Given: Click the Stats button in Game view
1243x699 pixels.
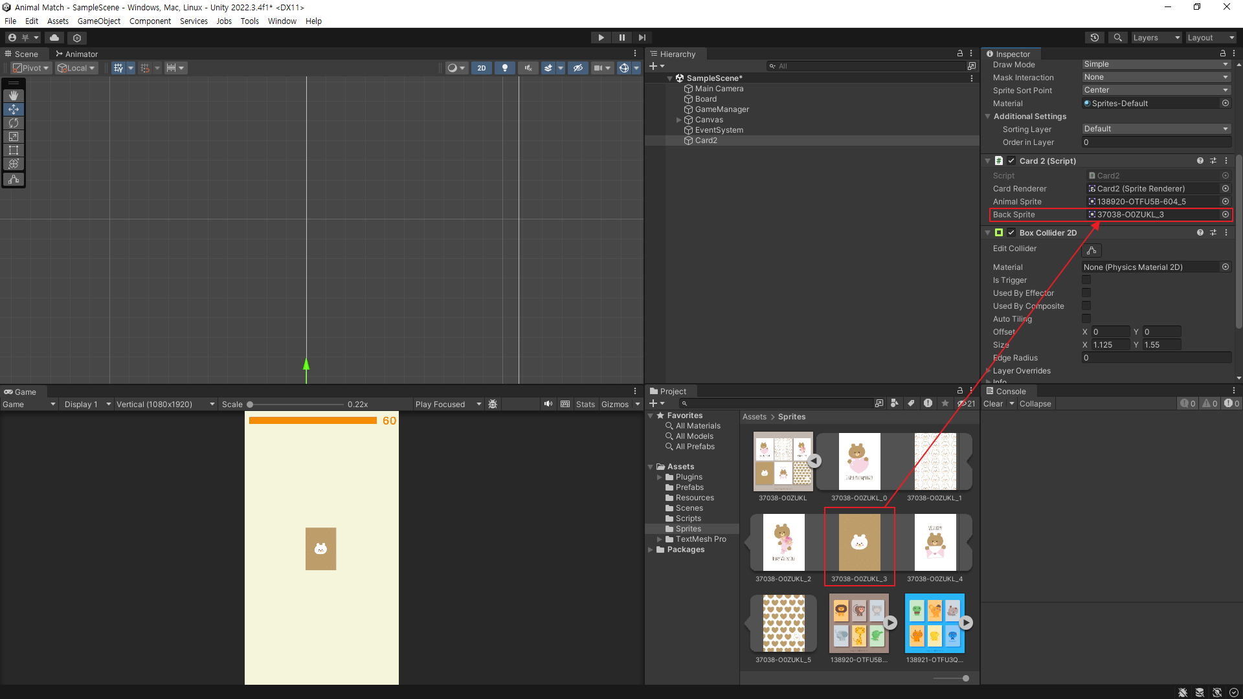Looking at the screenshot, I should pyautogui.click(x=585, y=405).
